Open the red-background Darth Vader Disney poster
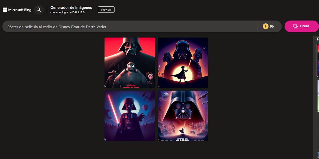The image size is (319, 159). point(129,62)
